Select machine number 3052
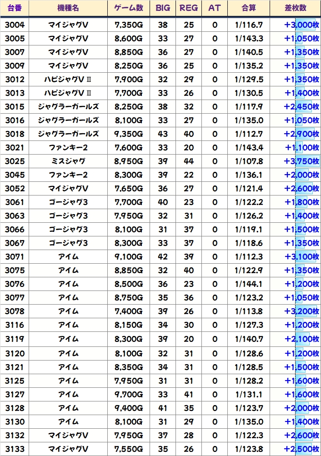This screenshot has width=321, height=456. click(15, 189)
